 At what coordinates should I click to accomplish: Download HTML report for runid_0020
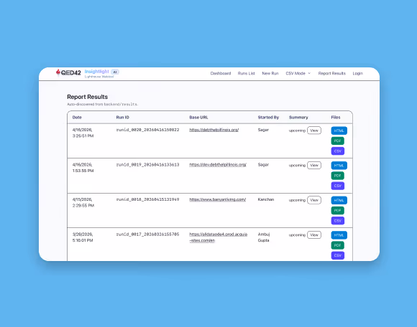click(339, 131)
